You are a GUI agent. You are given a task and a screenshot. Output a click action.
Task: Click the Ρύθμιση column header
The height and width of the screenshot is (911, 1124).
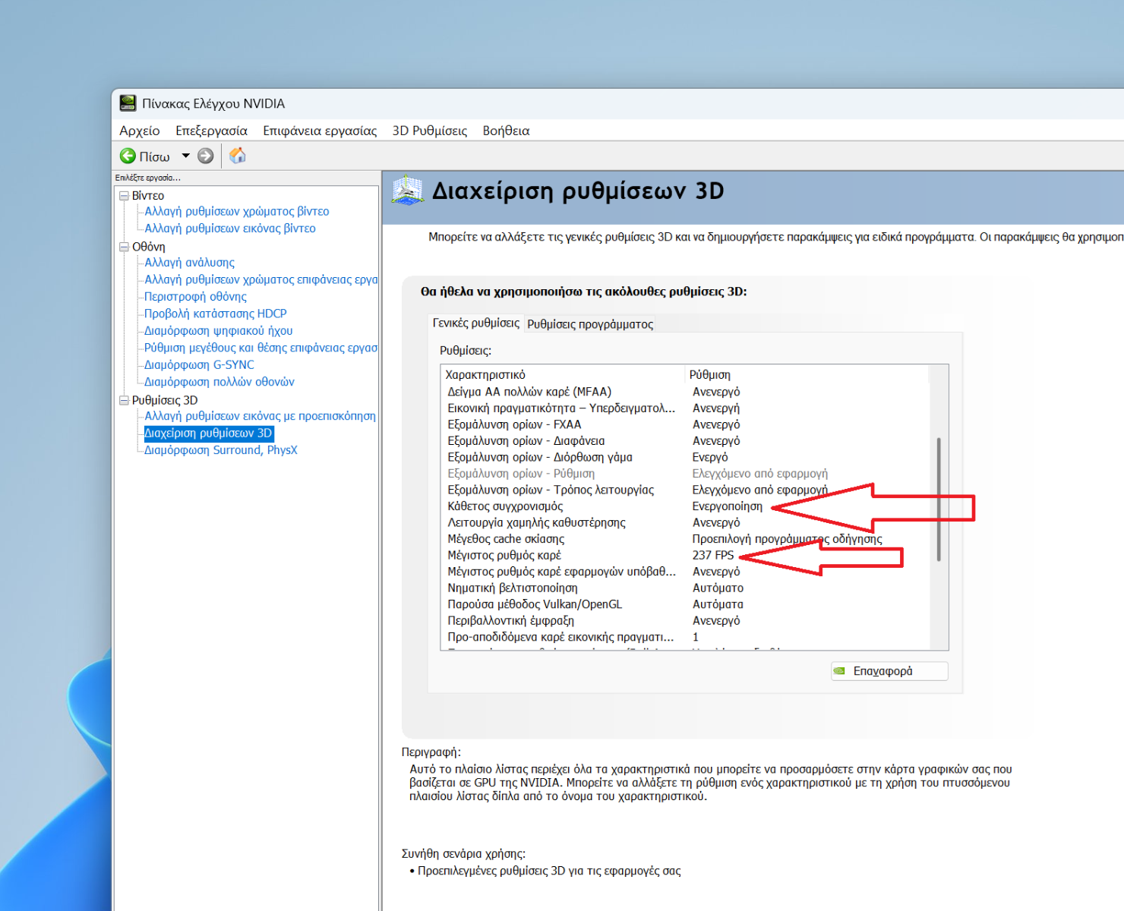807,375
